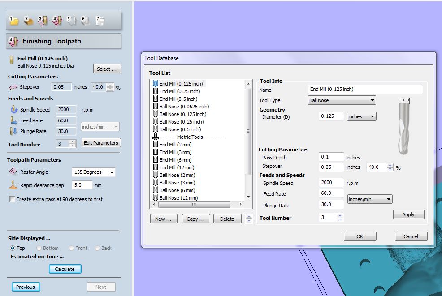The image size is (442, 296).
Task: Select Ball Nose (0.125 inch) tool
Action: [x=180, y=114]
